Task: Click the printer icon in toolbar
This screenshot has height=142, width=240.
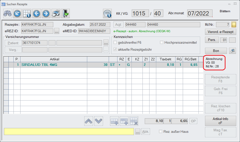Action: [x=55, y=13]
